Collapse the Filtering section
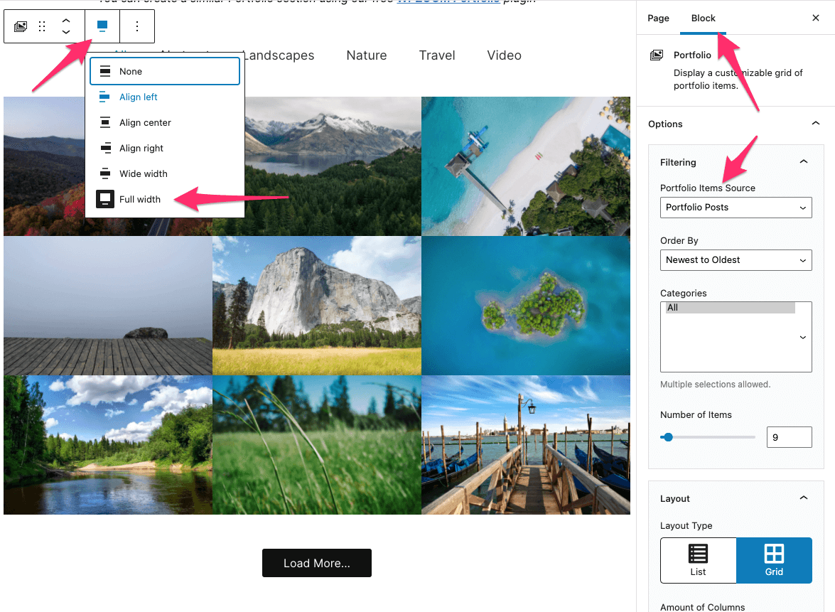The height and width of the screenshot is (612, 835). tap(804, 162)
